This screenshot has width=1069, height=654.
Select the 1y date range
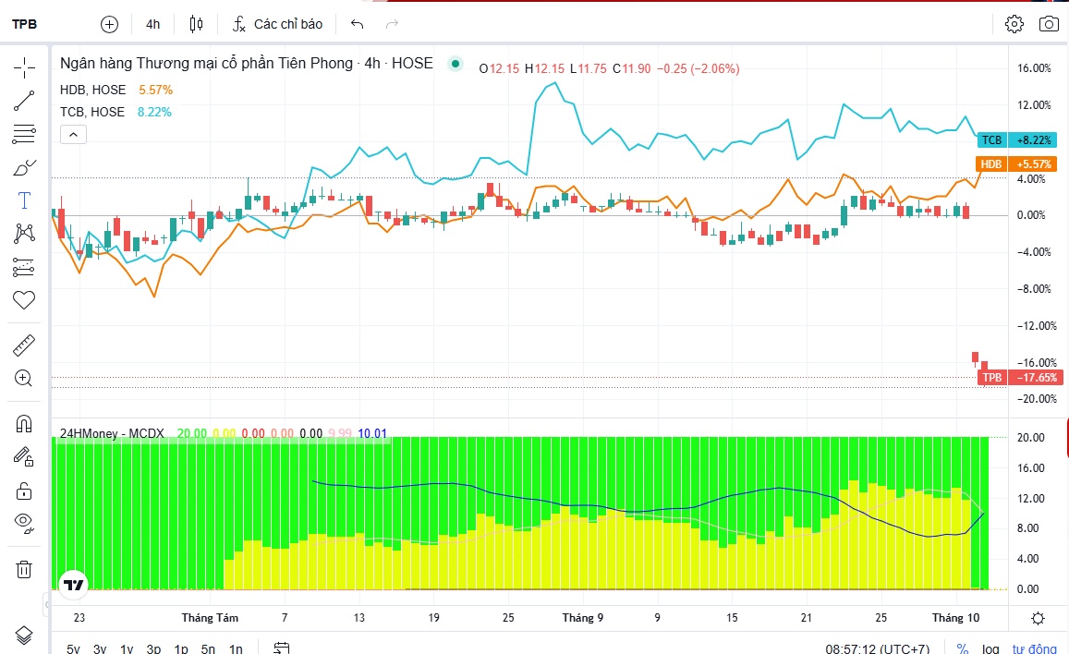pyautogui.click(x=127, y=648)
